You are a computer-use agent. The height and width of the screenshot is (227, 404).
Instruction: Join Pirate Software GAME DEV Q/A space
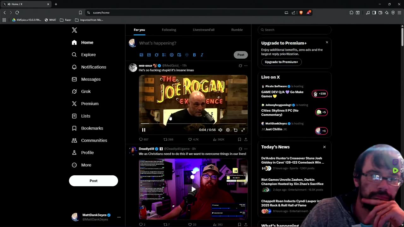(x=294, y=92)
